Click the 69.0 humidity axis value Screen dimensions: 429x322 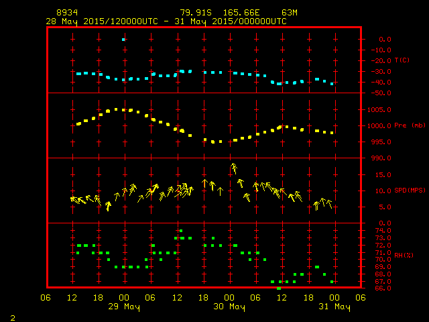coord(383,267)
